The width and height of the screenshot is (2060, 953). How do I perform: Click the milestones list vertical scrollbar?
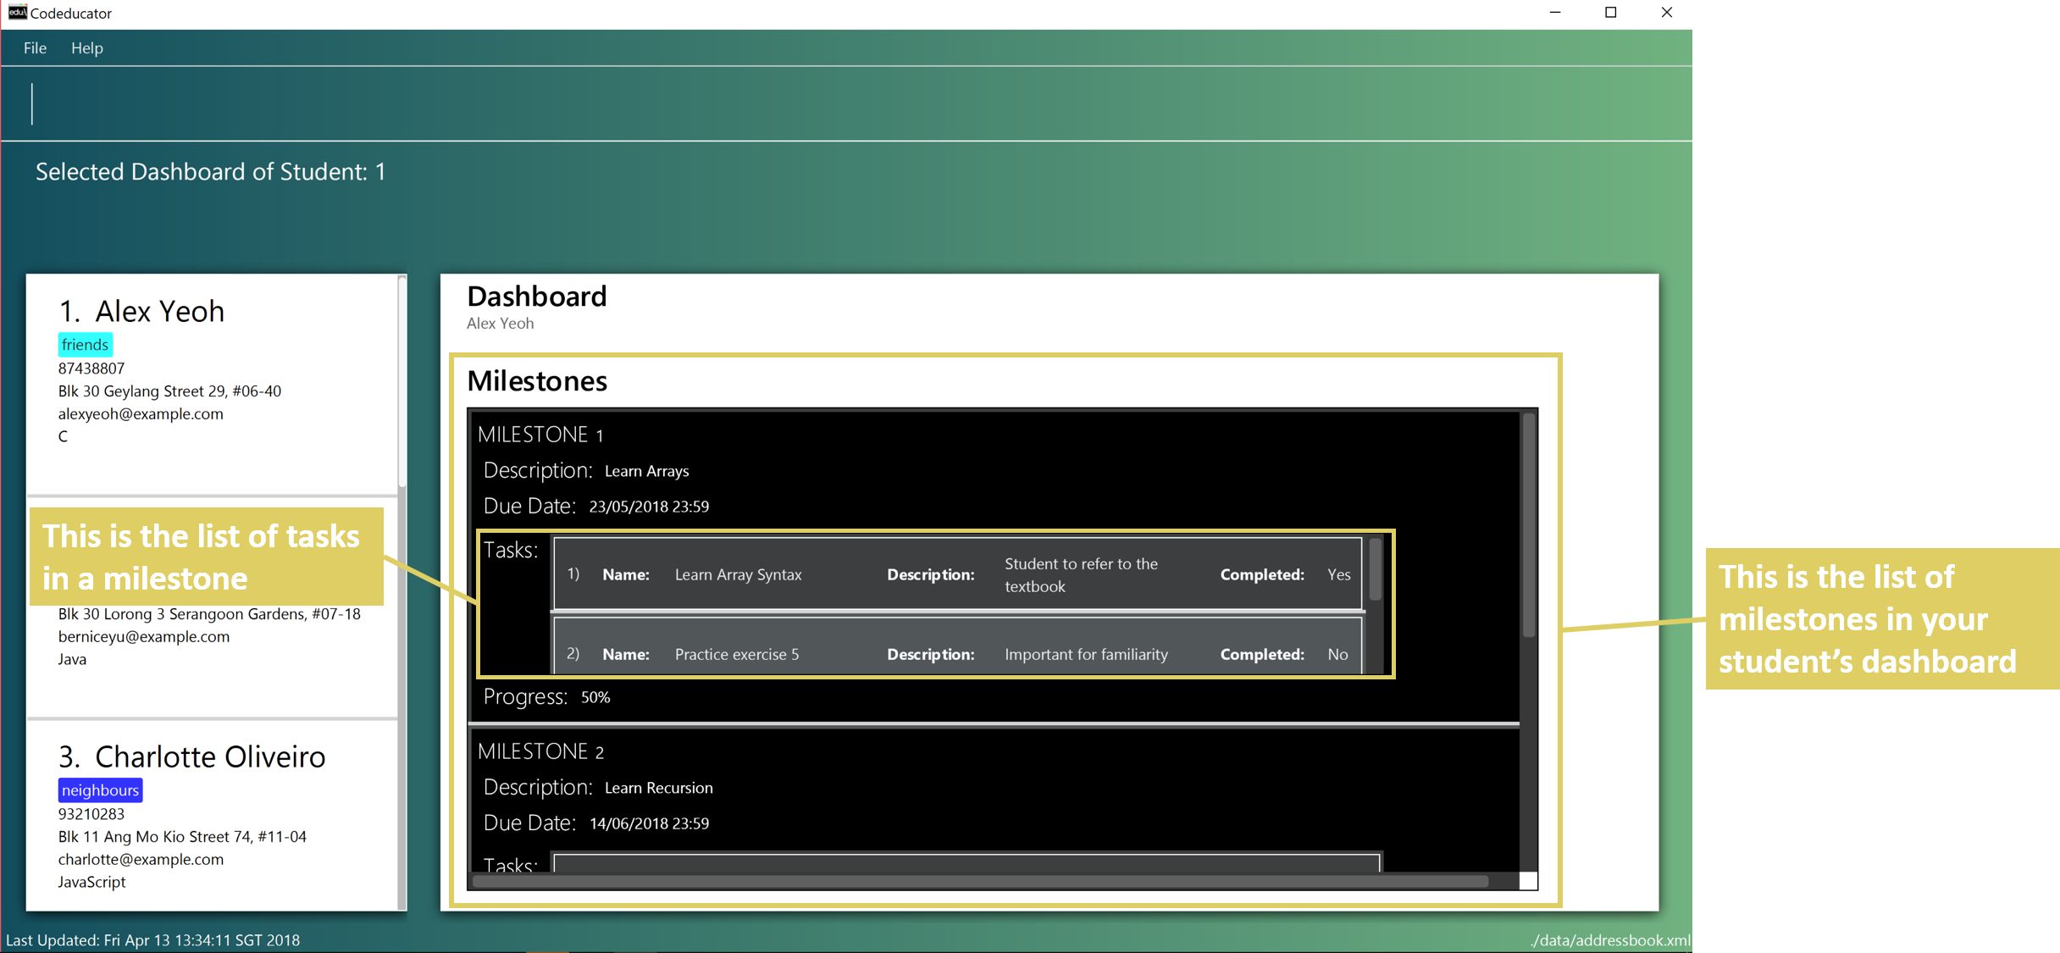pos(1528,525)
